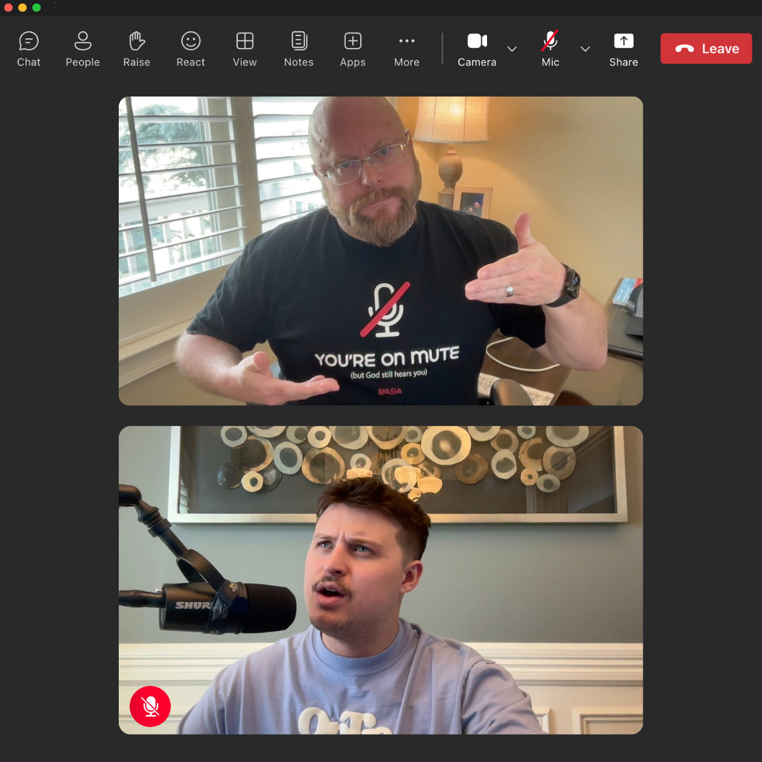Click the green full-screen window button
This screenshot has height=762, width=762.
(x=37, y=8)
